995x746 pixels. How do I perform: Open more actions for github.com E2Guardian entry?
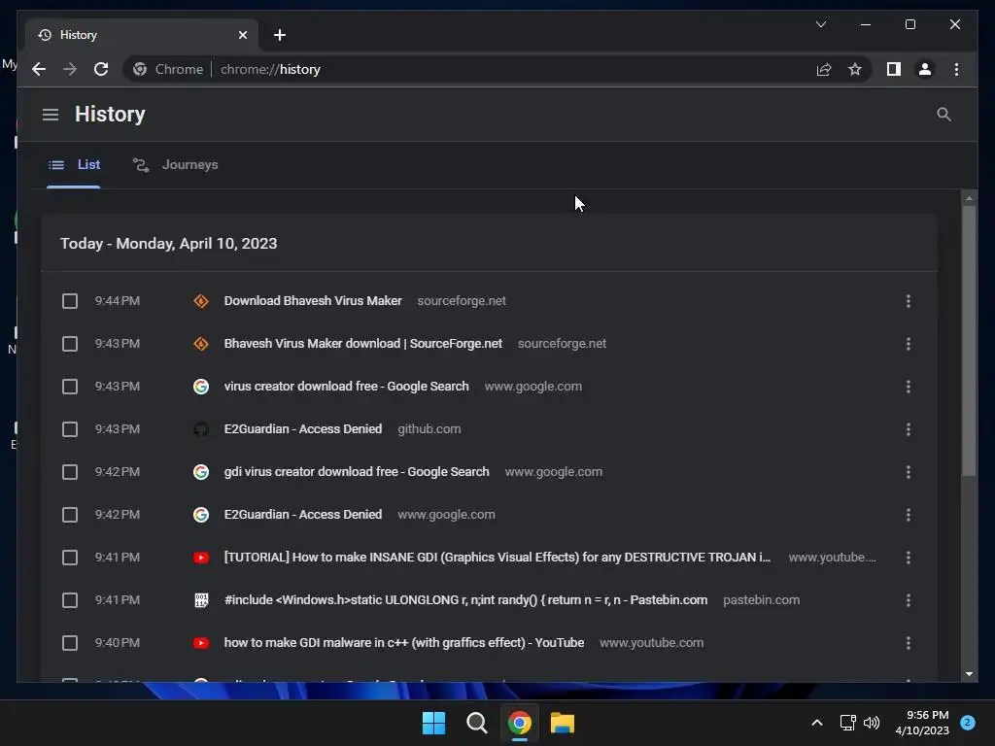pos(909,429)
